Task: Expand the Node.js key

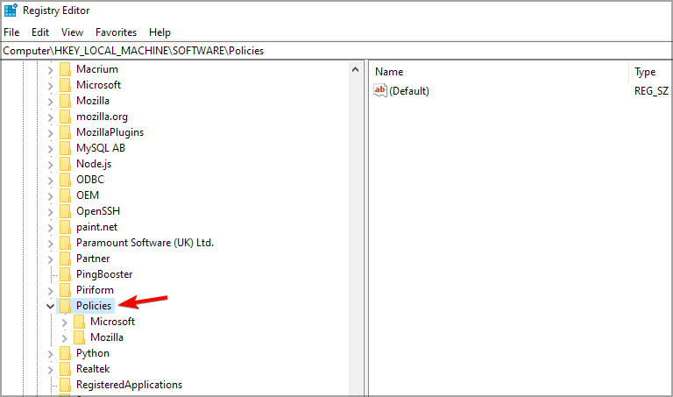Action: (x=50, y=165)
